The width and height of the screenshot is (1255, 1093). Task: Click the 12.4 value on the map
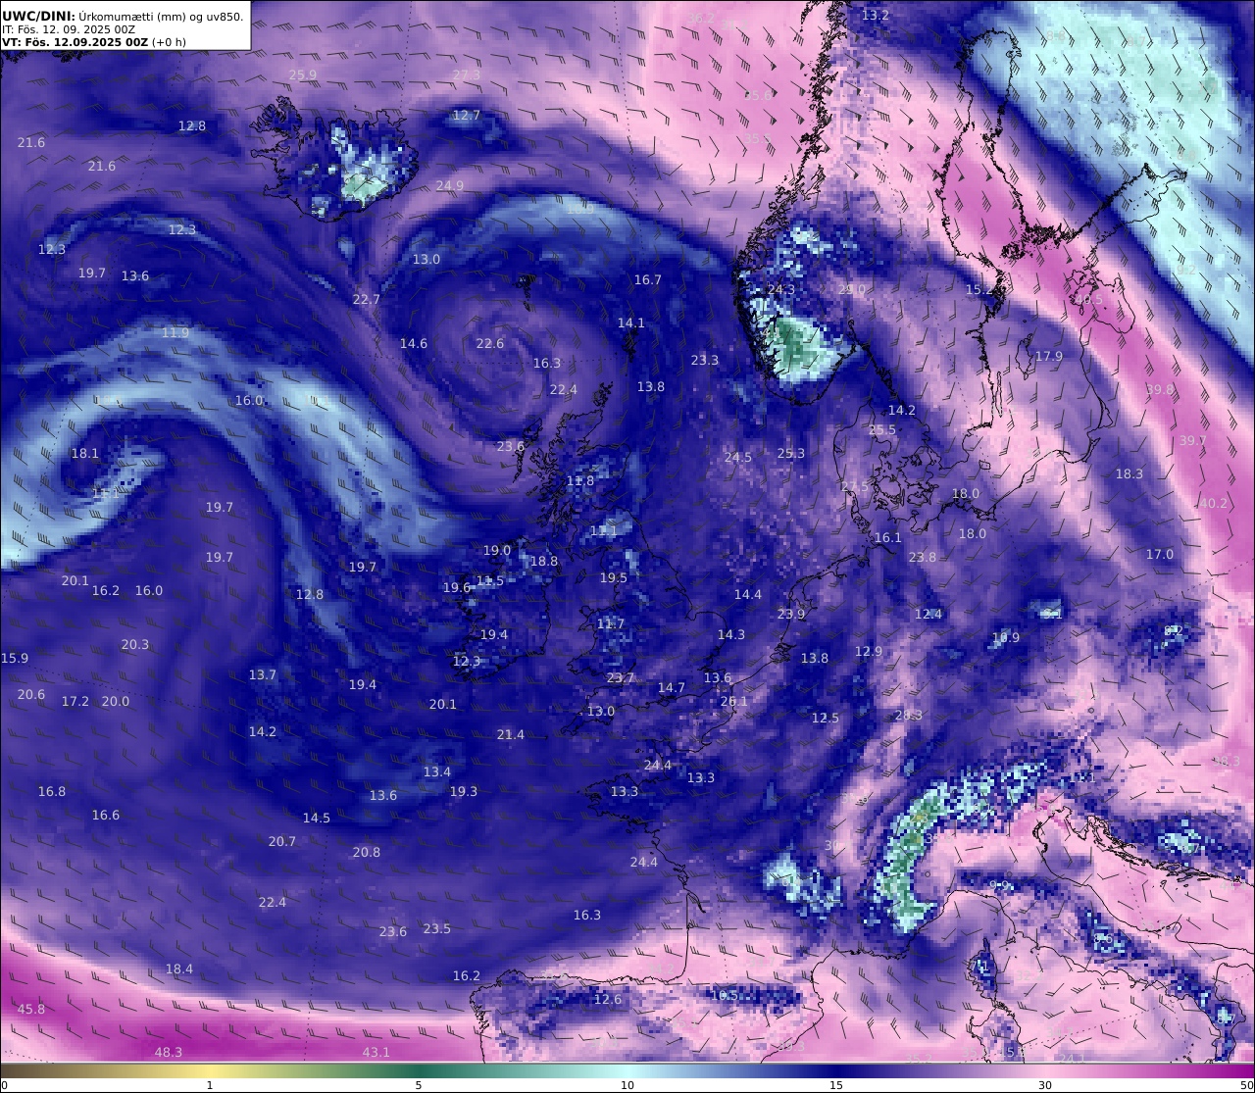[929, 615]
